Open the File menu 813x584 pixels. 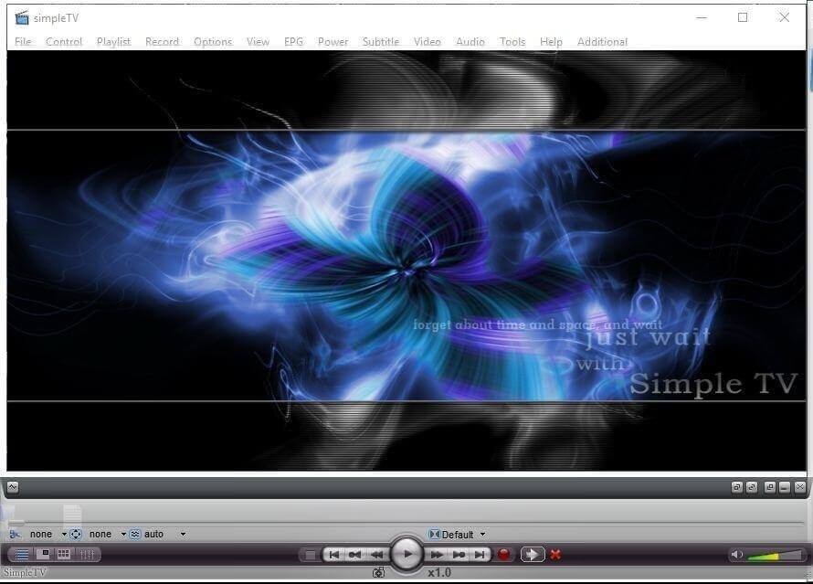click(23, 41)
